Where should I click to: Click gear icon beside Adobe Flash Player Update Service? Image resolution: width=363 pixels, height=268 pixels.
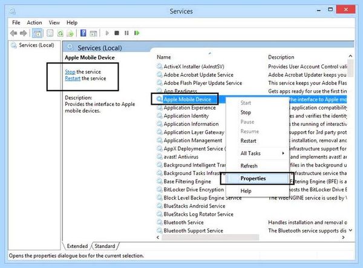click(160, 83)
